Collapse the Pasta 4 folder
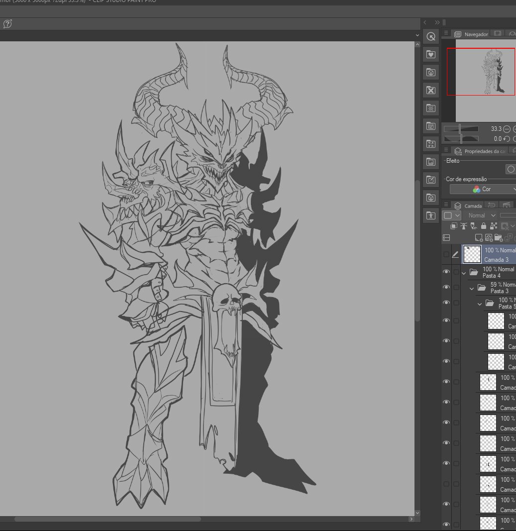This screenshot has height=531, width=516. tap(464, 273)
